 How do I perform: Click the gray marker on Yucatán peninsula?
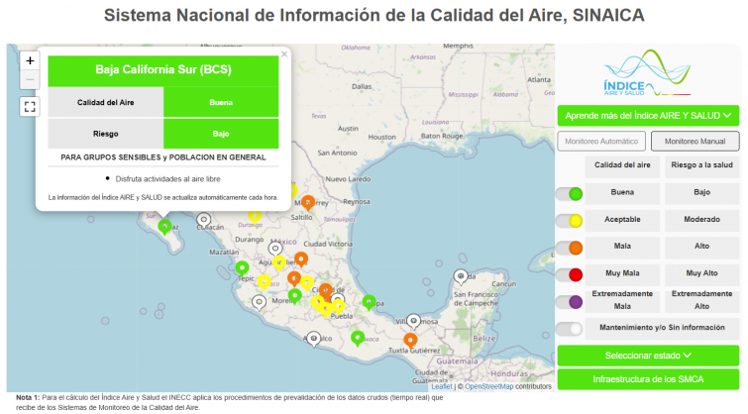pyautogui.click(x=460, y=276)
